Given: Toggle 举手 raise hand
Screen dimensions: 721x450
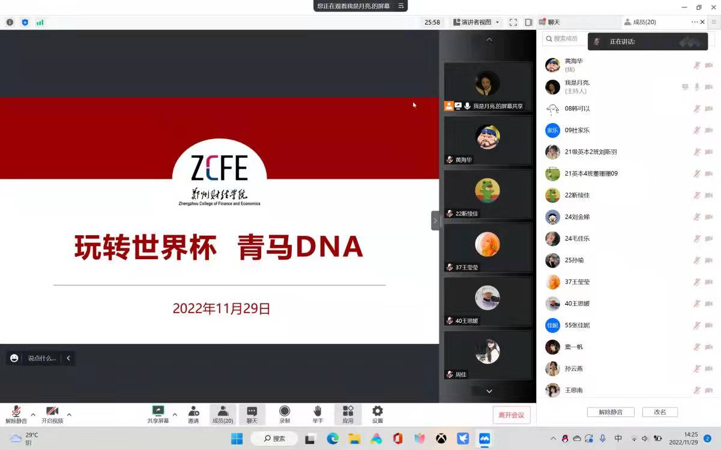Looking at the screenshot, I should (318, 415).
